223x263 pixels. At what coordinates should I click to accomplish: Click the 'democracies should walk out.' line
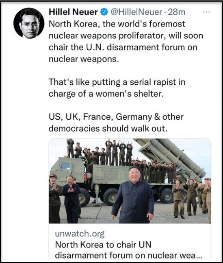tap(108, 129)
